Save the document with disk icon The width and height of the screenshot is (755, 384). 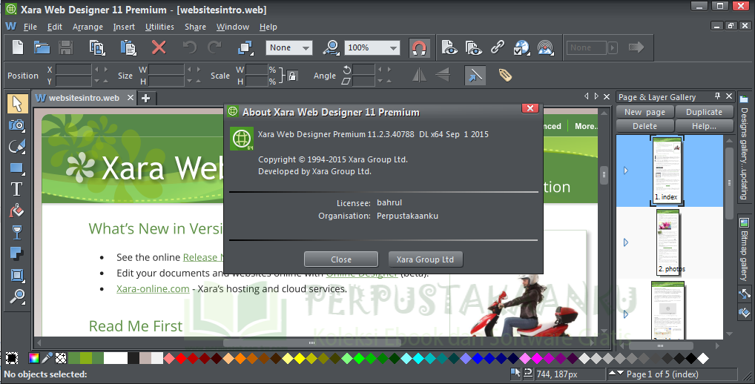coord(65,47)
